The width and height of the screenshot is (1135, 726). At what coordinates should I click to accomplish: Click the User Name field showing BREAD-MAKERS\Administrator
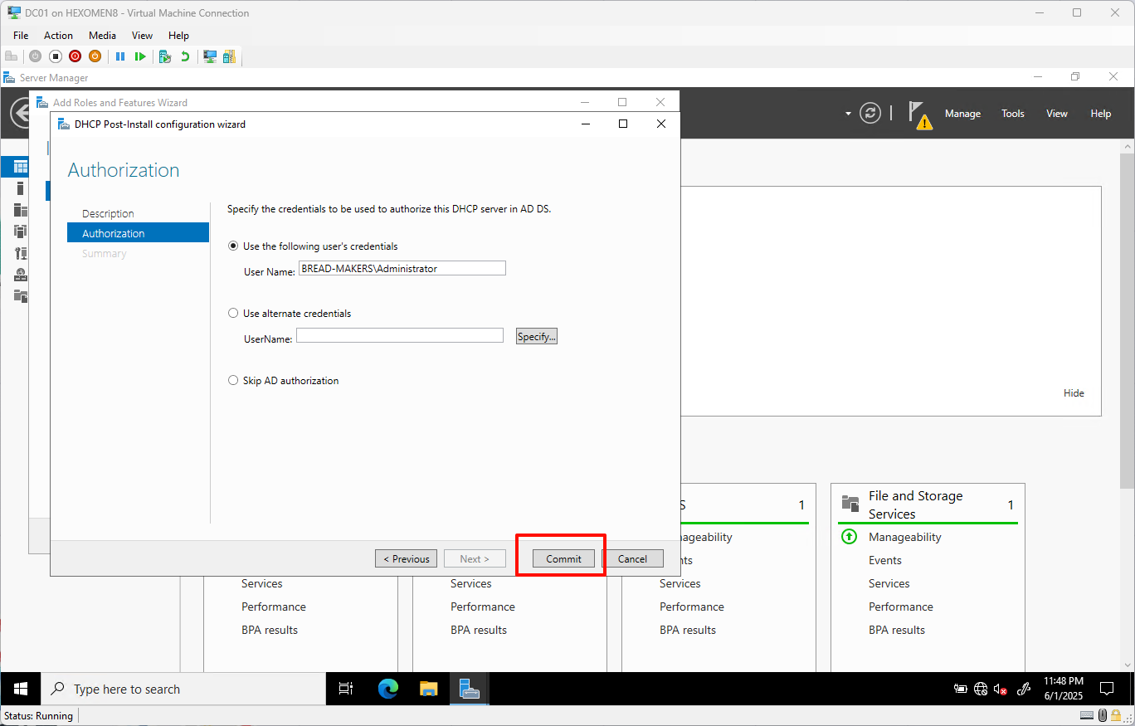pyautogui.click(x=402, y=268)
